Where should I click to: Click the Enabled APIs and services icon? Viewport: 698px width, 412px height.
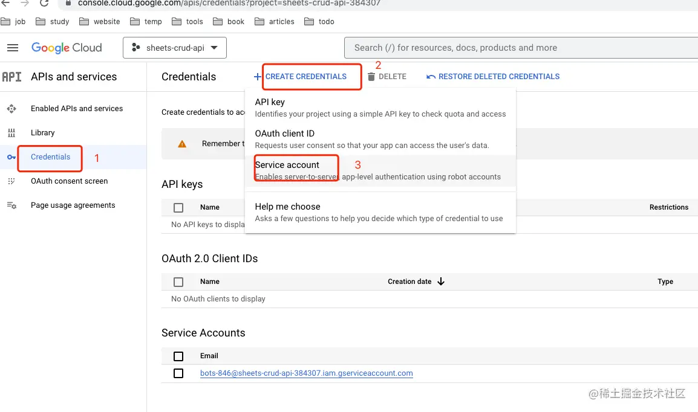(11, 109)
